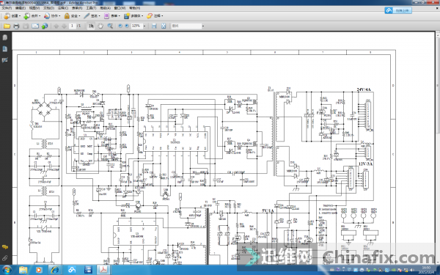
Task: Print the document using printer icon
Action: pos(16,26)
